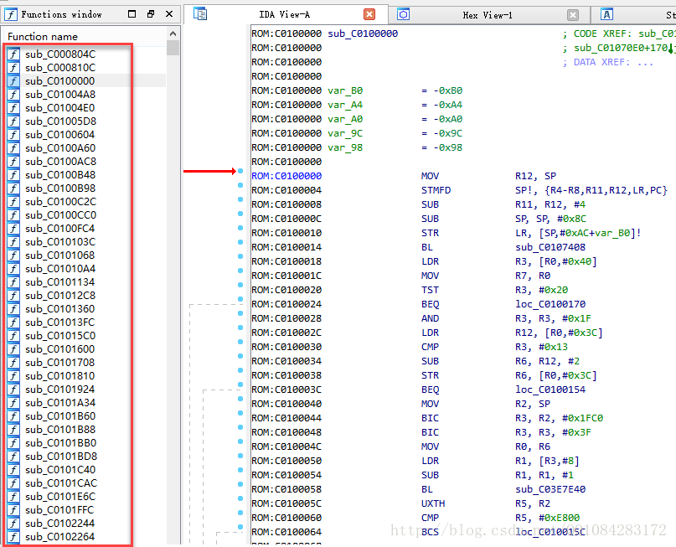Click the Structures tab icon

click(x=607, y=14)
